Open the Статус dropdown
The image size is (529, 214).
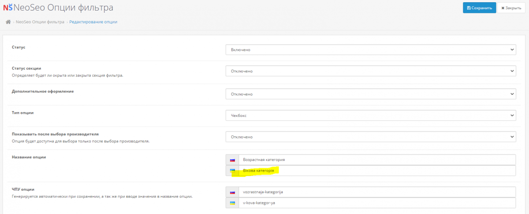371,50
